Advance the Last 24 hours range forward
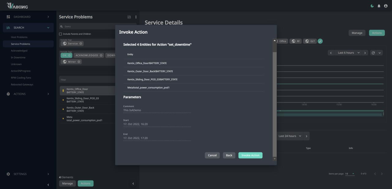The width and height of the screenshot is (392, 189). pos(307,136)
